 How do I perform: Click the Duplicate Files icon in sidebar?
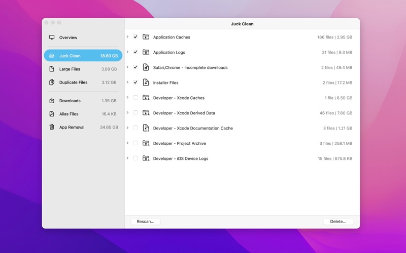click(52, 82)
